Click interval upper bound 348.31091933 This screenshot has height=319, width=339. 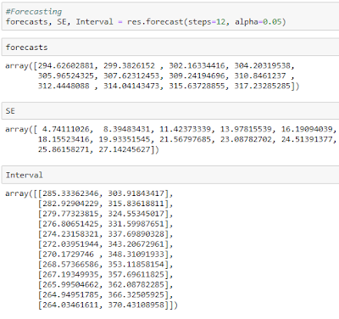coord(136,255)
